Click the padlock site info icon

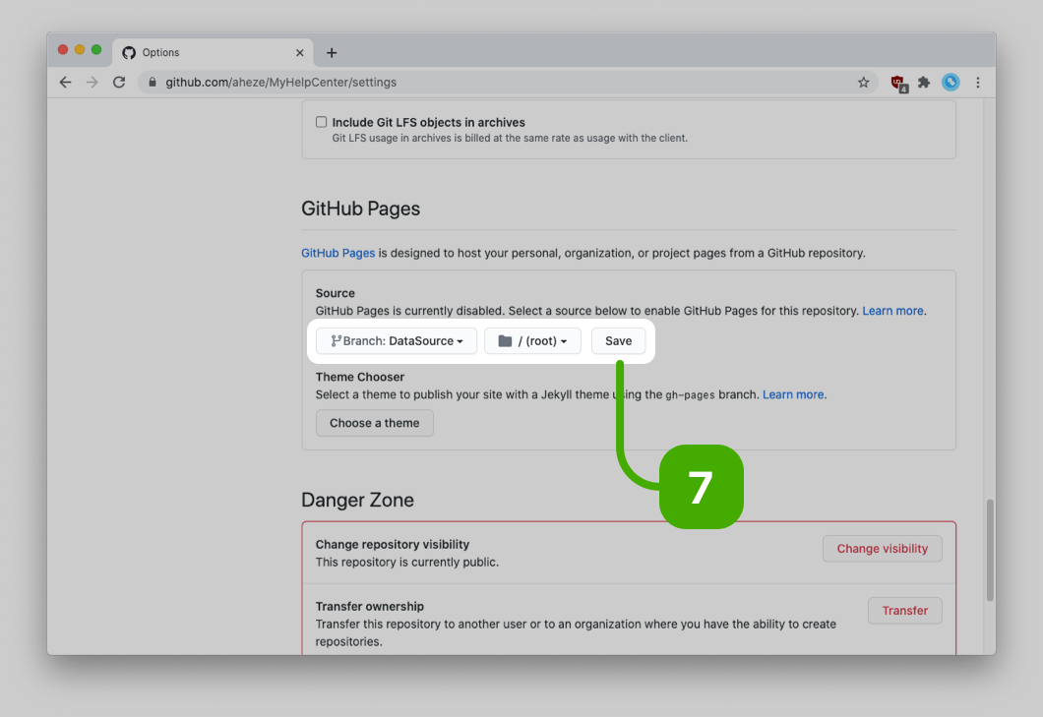(153, 83)
